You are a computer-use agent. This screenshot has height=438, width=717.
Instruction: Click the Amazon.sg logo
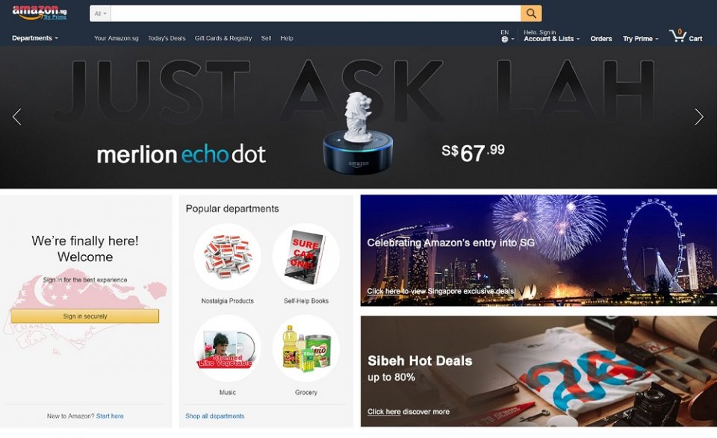(x=40, y=13)
